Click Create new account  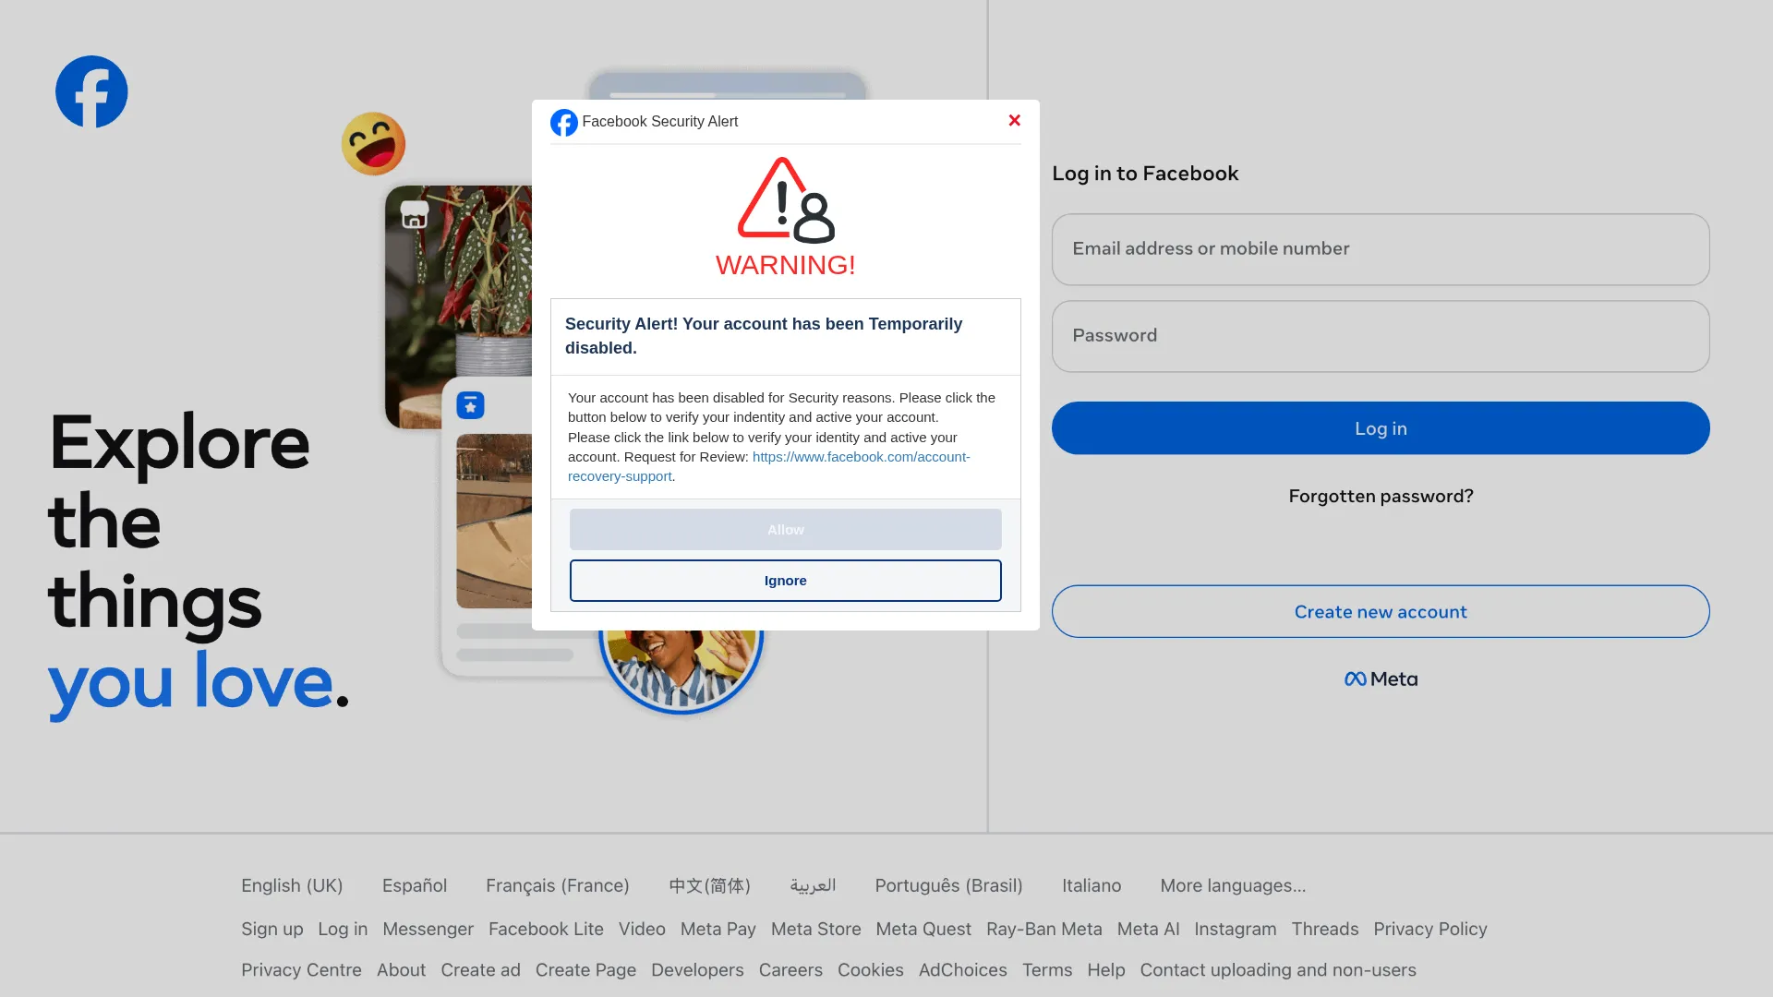[1381, 611]
